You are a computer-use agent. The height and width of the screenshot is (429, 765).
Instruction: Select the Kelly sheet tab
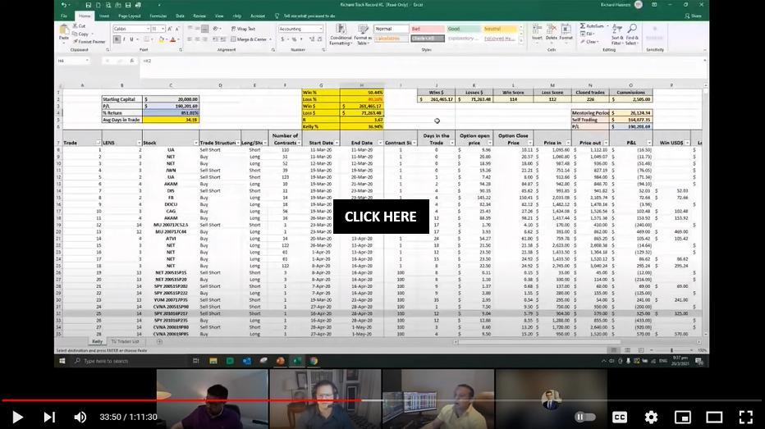coord(97,342)
